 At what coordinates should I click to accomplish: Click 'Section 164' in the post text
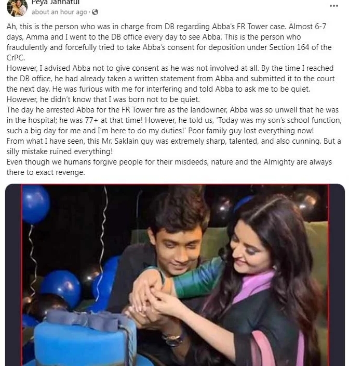pos(289,47)
